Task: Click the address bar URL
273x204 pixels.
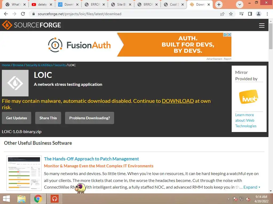Action: 79,14
